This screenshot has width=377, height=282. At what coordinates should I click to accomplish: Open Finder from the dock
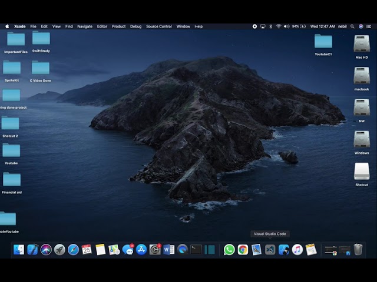coord(19,250)
